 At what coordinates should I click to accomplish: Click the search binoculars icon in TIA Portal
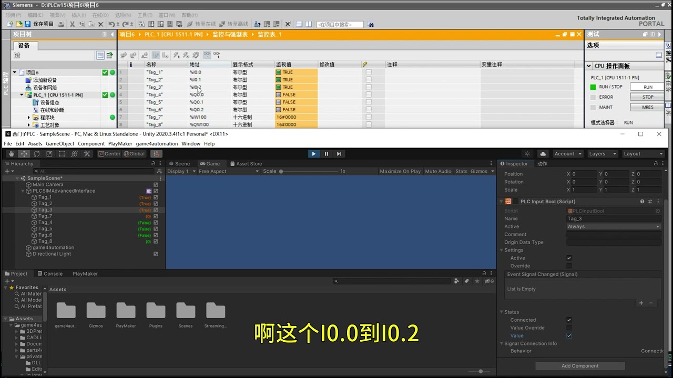(371, 24)
